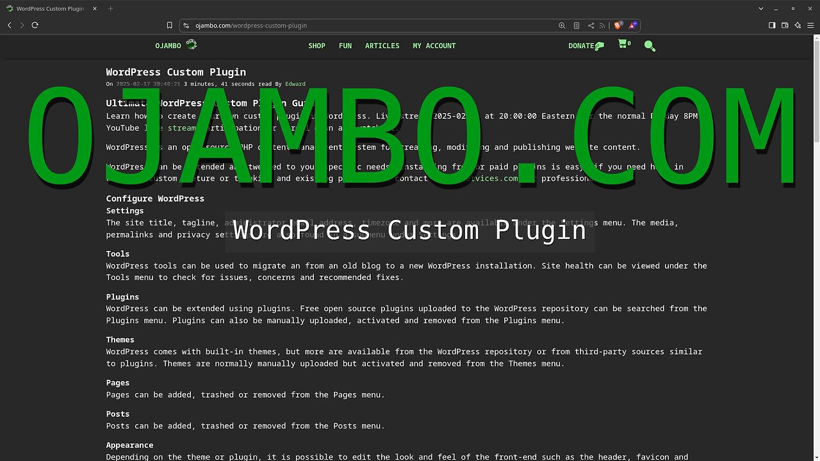Reload the current page
Screen dimensions: 820x461
(35, 25)
